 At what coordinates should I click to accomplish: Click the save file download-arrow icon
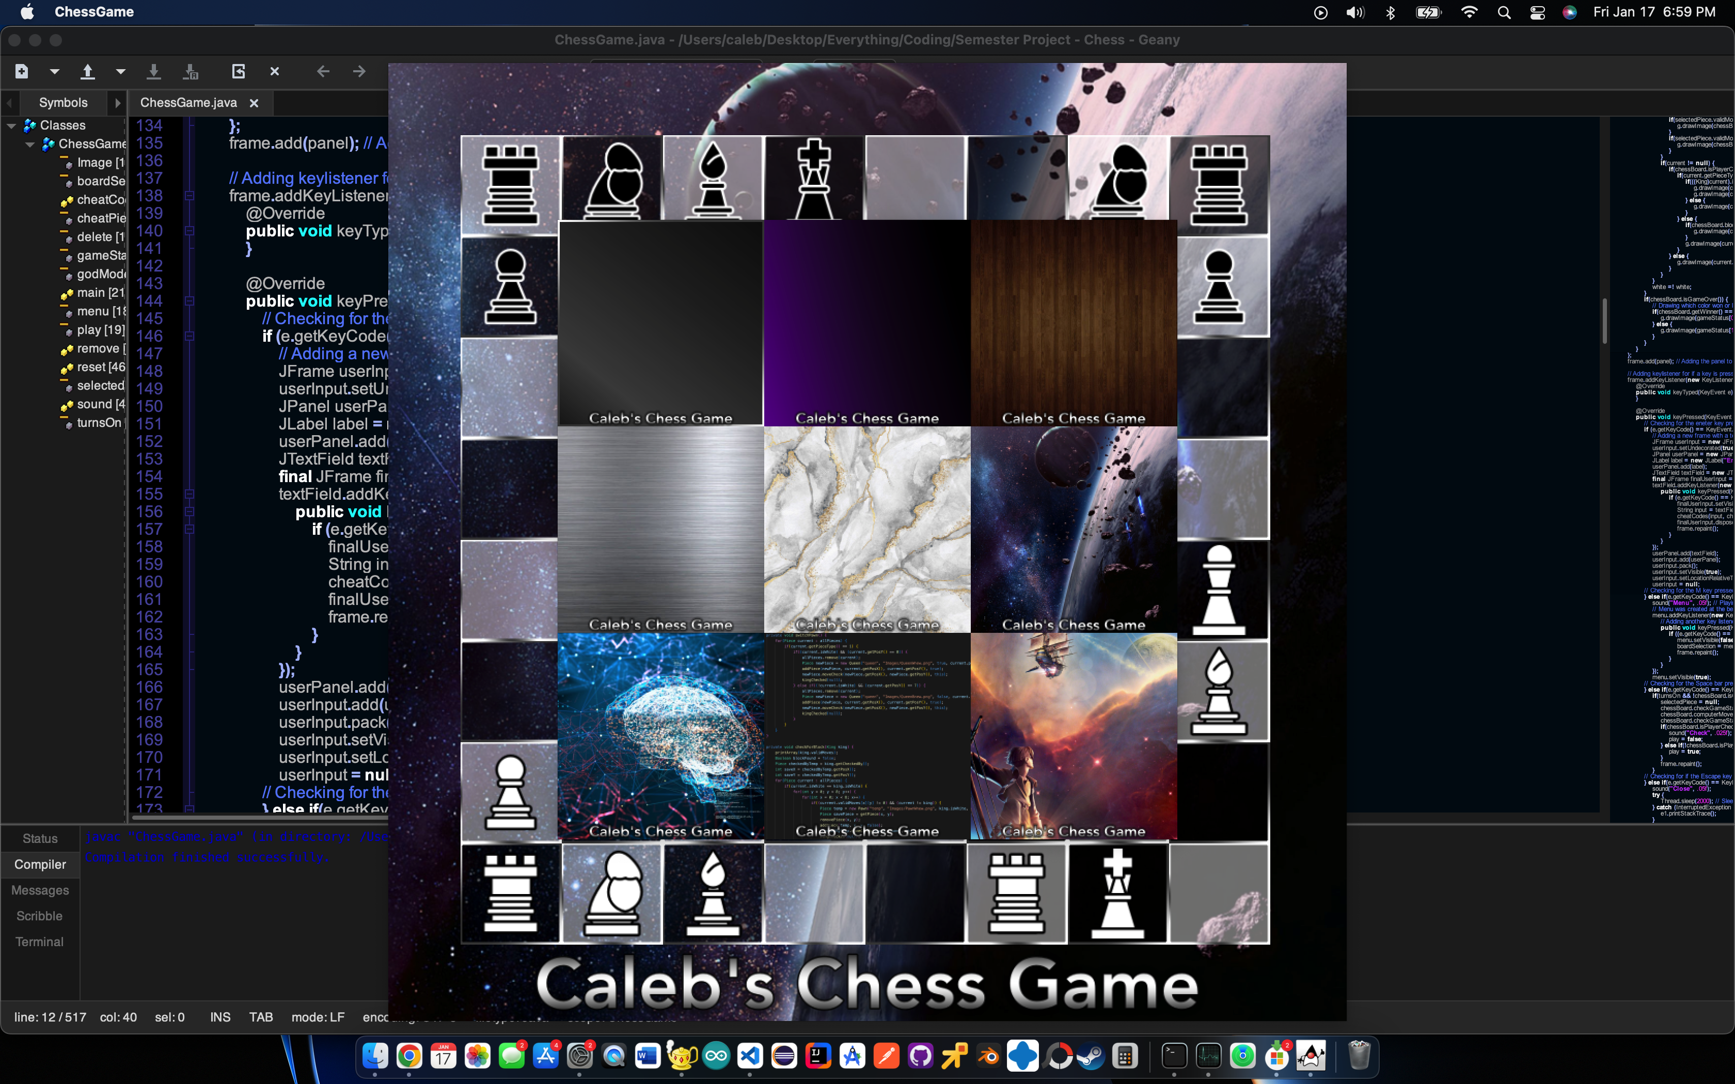point(153,71)
